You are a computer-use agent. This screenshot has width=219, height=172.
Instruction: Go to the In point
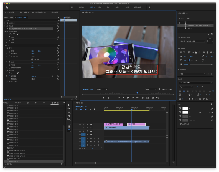pos(119,98)
